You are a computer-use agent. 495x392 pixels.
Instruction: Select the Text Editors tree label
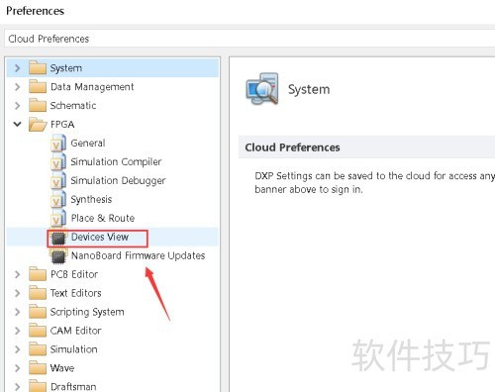coord(75,293)
